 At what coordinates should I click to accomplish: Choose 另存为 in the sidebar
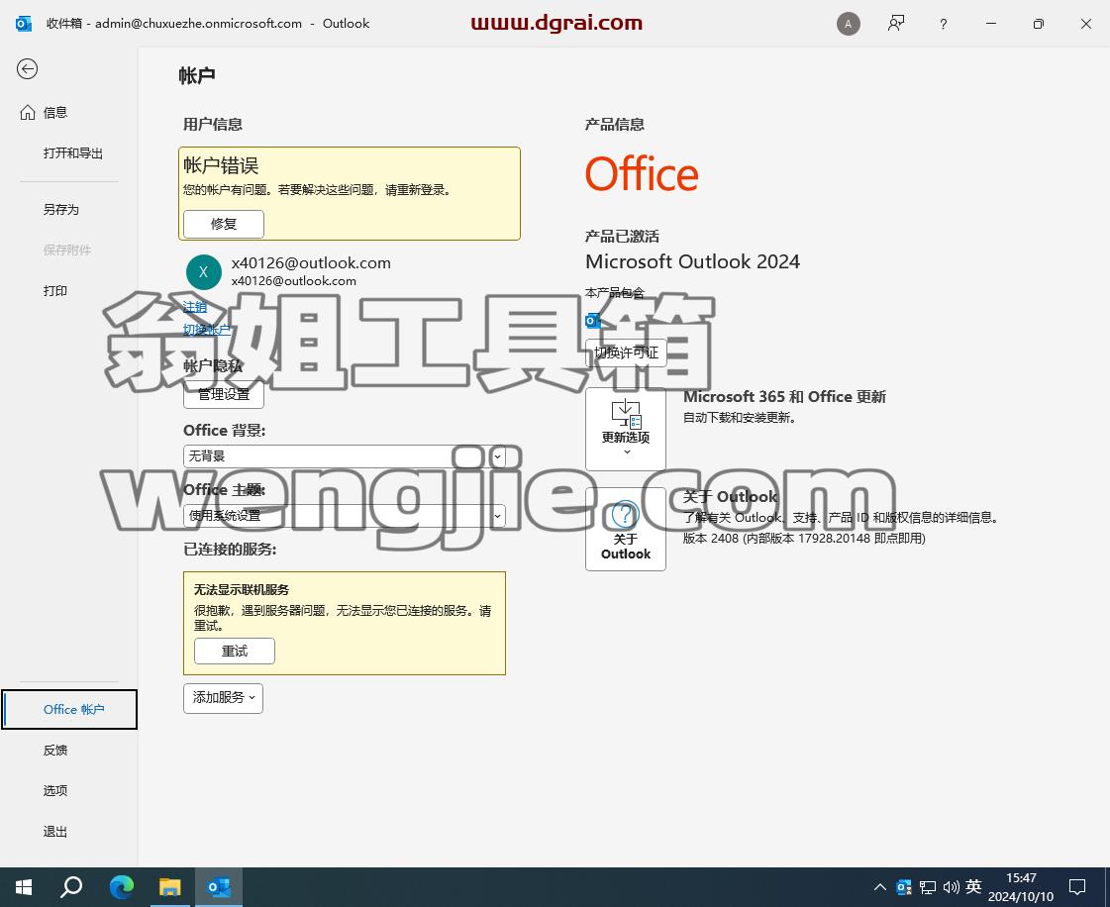[x=60, y=210]
